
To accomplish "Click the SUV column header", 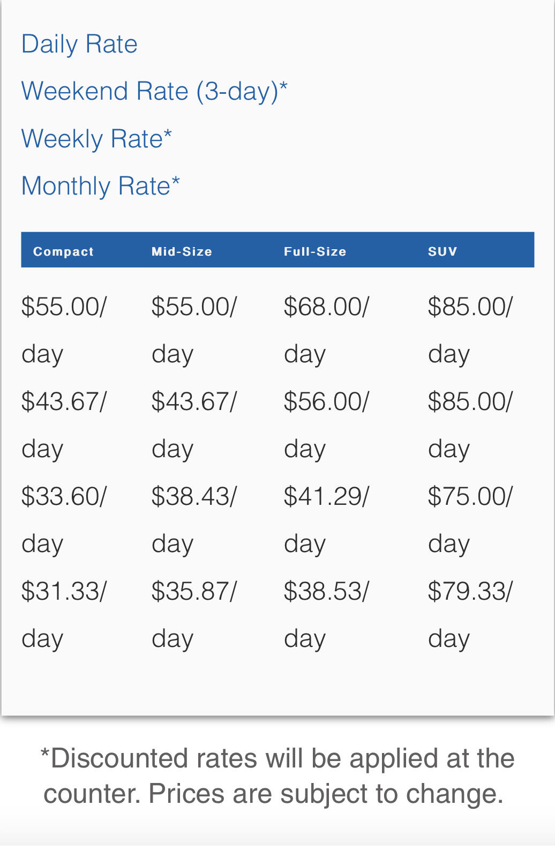I will tap(442, 251).
